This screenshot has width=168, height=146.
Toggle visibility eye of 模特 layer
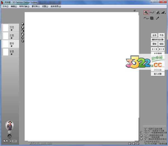click(x=11, y=46)
